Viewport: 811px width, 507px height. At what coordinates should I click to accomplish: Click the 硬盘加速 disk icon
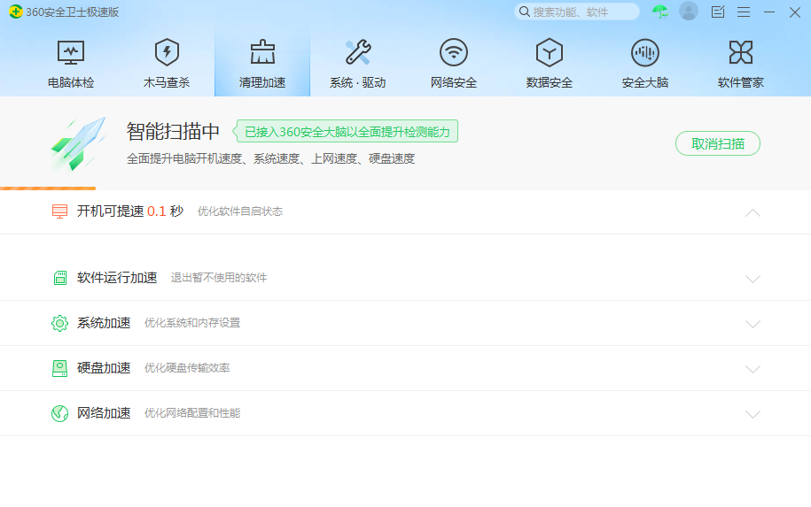(60, 368)
